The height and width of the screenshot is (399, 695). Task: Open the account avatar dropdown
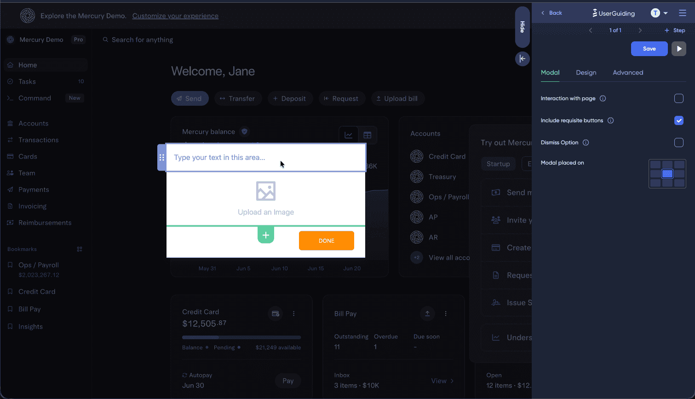[x=659, y=13]
